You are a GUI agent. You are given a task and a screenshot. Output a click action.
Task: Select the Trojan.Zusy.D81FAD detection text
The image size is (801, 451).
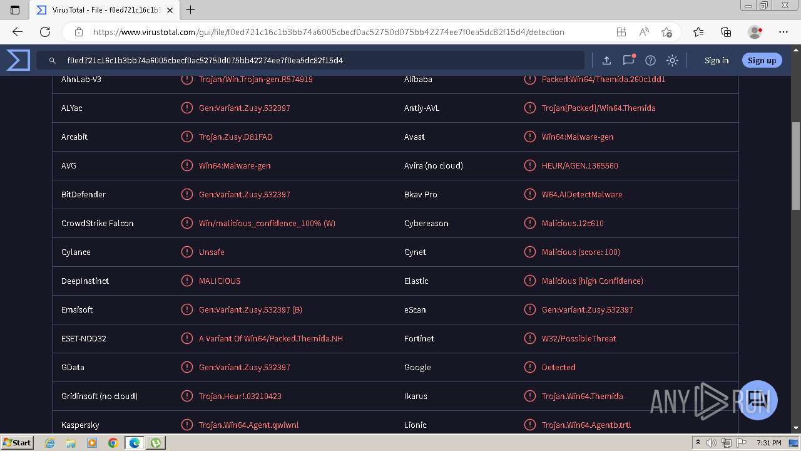235,137
